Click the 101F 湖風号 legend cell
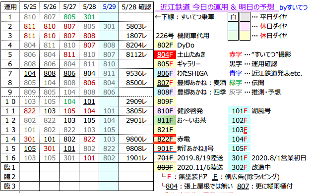Screen dimensions: 312x193 click(x=239, y=111)
